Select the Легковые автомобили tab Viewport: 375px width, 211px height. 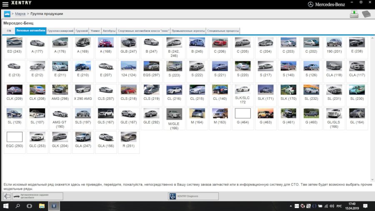tap(30, 31)
